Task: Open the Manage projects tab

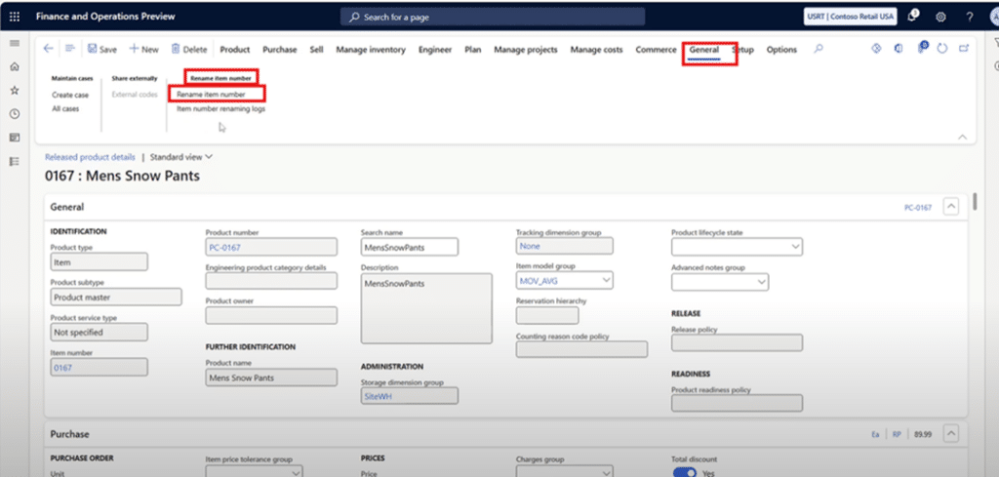Action: click(526, 50)
